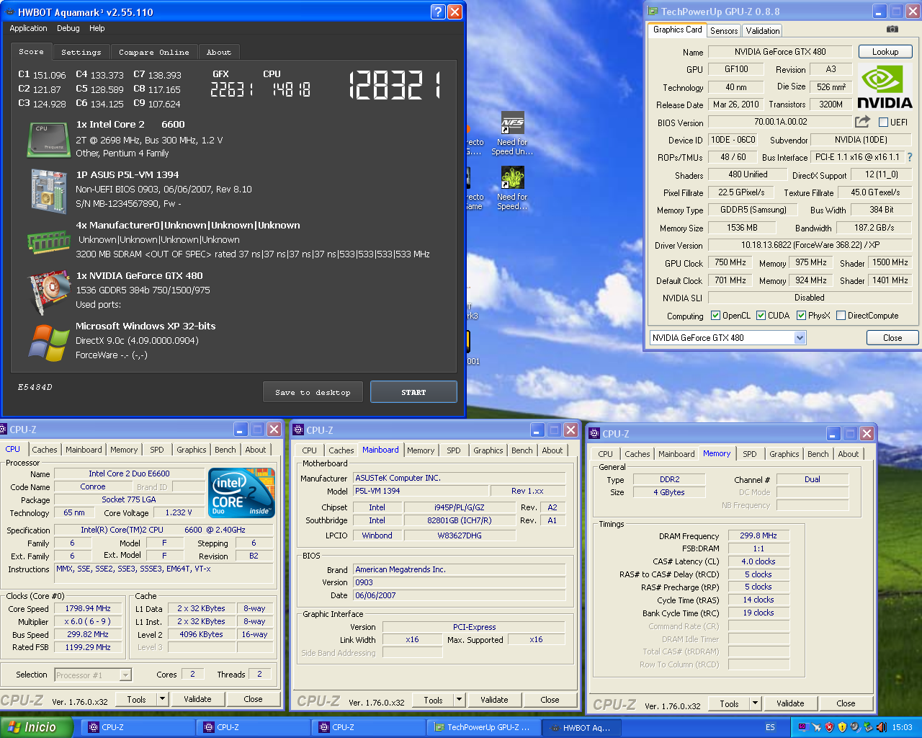Image resolution: width=922 pixels, height=738 pixels.
Task: Open the Processor #1 selection dropdown
Action: coord(125,675)
